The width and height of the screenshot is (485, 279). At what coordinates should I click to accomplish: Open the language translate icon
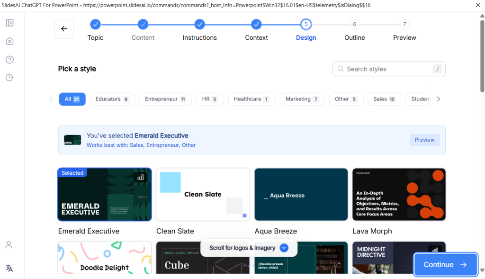tap(9, 268)
